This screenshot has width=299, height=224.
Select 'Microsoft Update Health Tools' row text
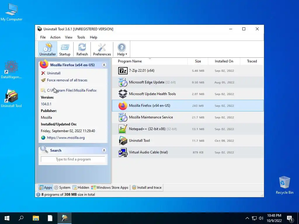coord(152,94)
